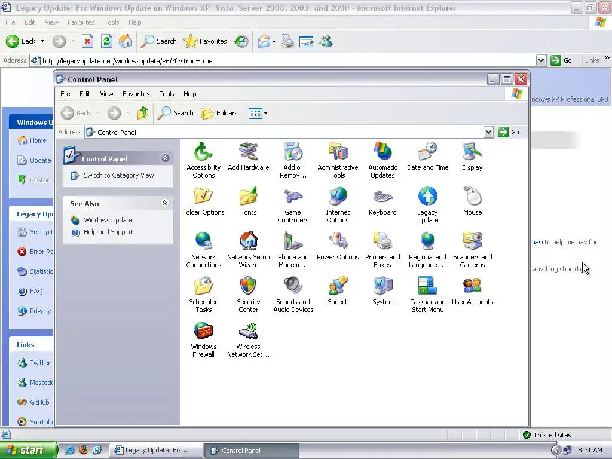The width and height of the screenshot is (612, 459).
Task: Open the Speech applet
Action: (x=338, y=291)
